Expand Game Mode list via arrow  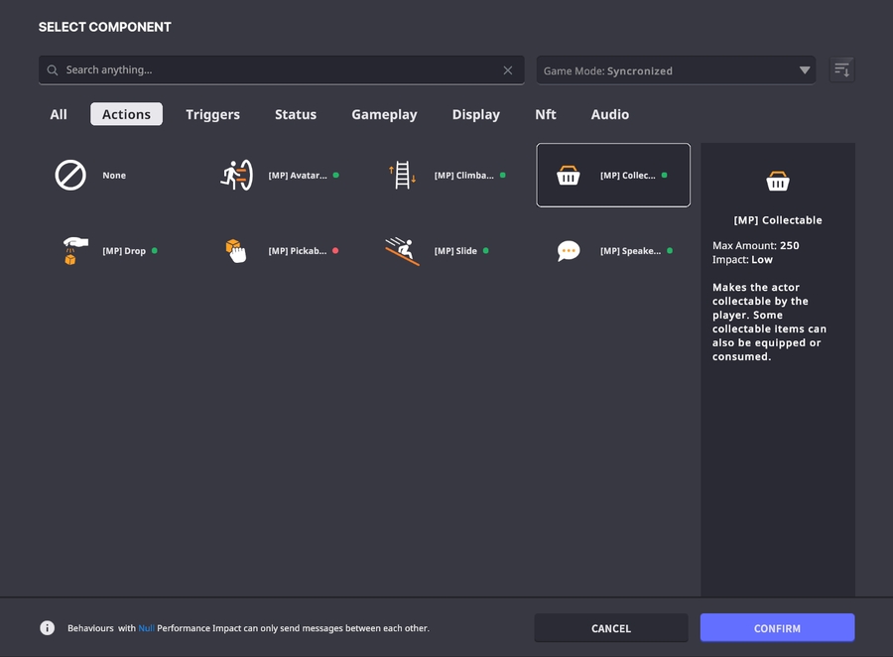804,70
